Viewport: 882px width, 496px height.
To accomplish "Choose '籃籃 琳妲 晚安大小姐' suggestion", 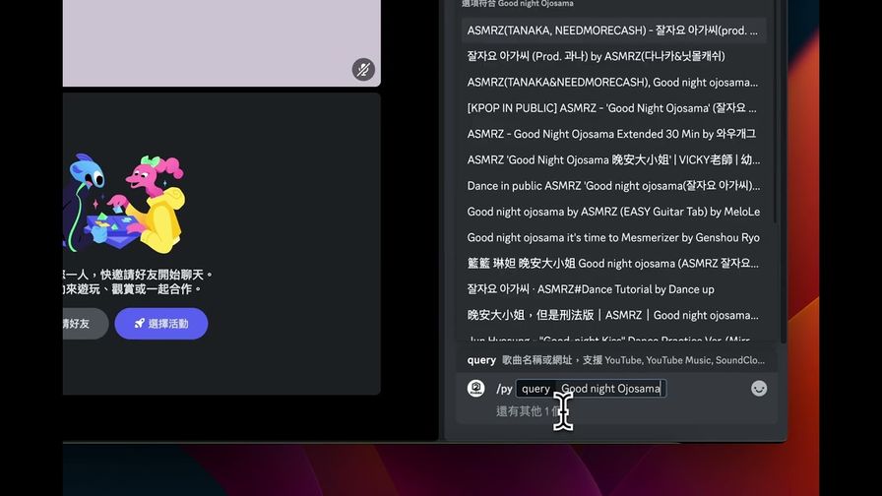I will click(x=613, y=263).
